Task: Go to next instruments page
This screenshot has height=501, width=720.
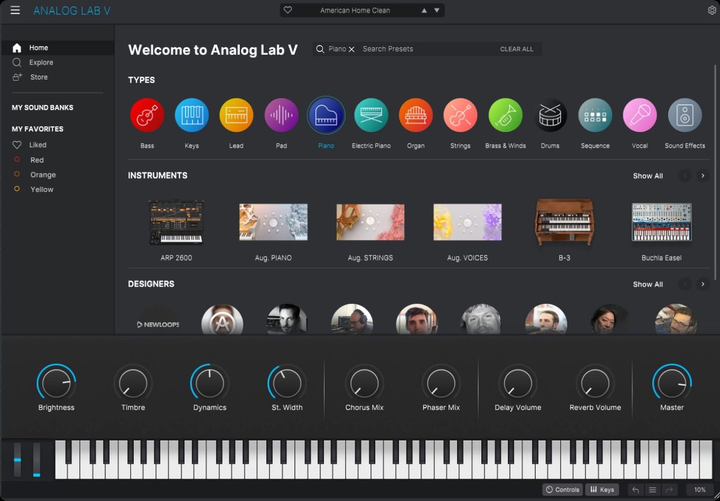Action: (703, 176)
